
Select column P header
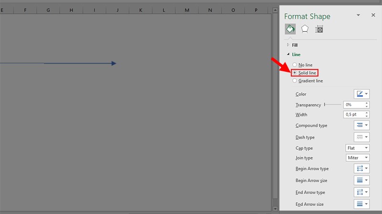pos(256,10)
